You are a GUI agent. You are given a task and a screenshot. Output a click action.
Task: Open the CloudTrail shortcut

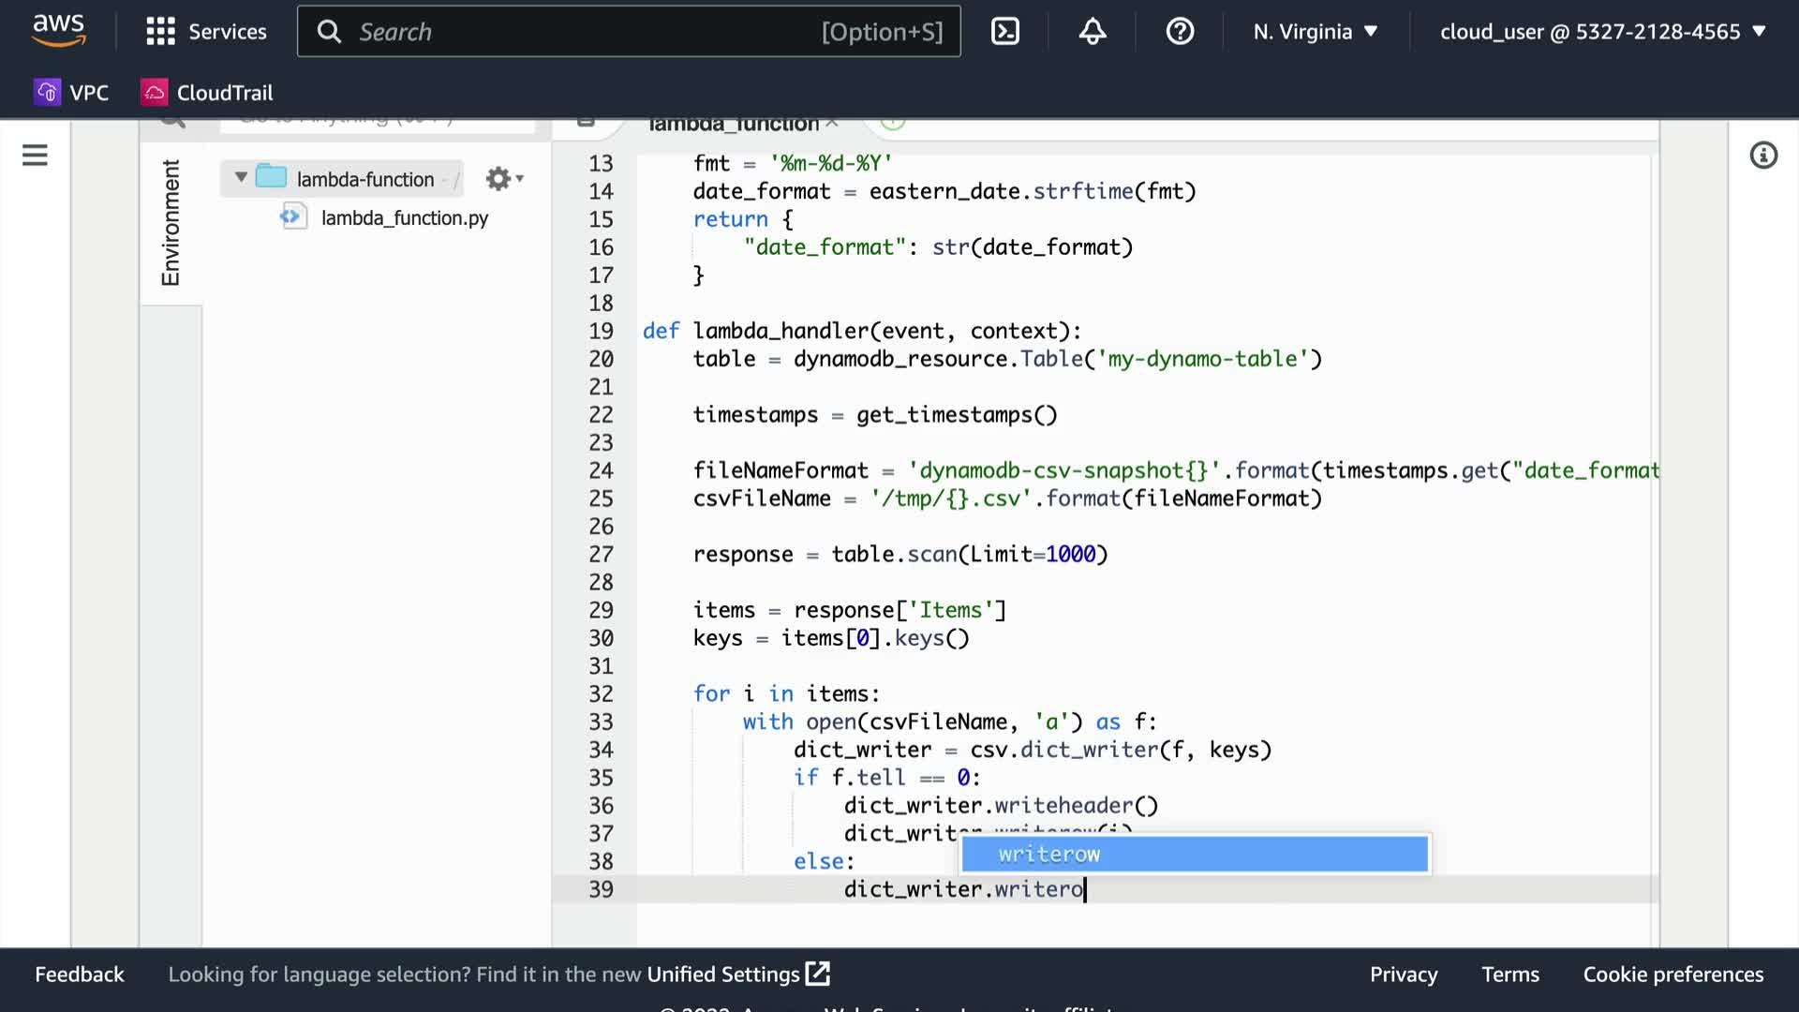pos(207,93)
